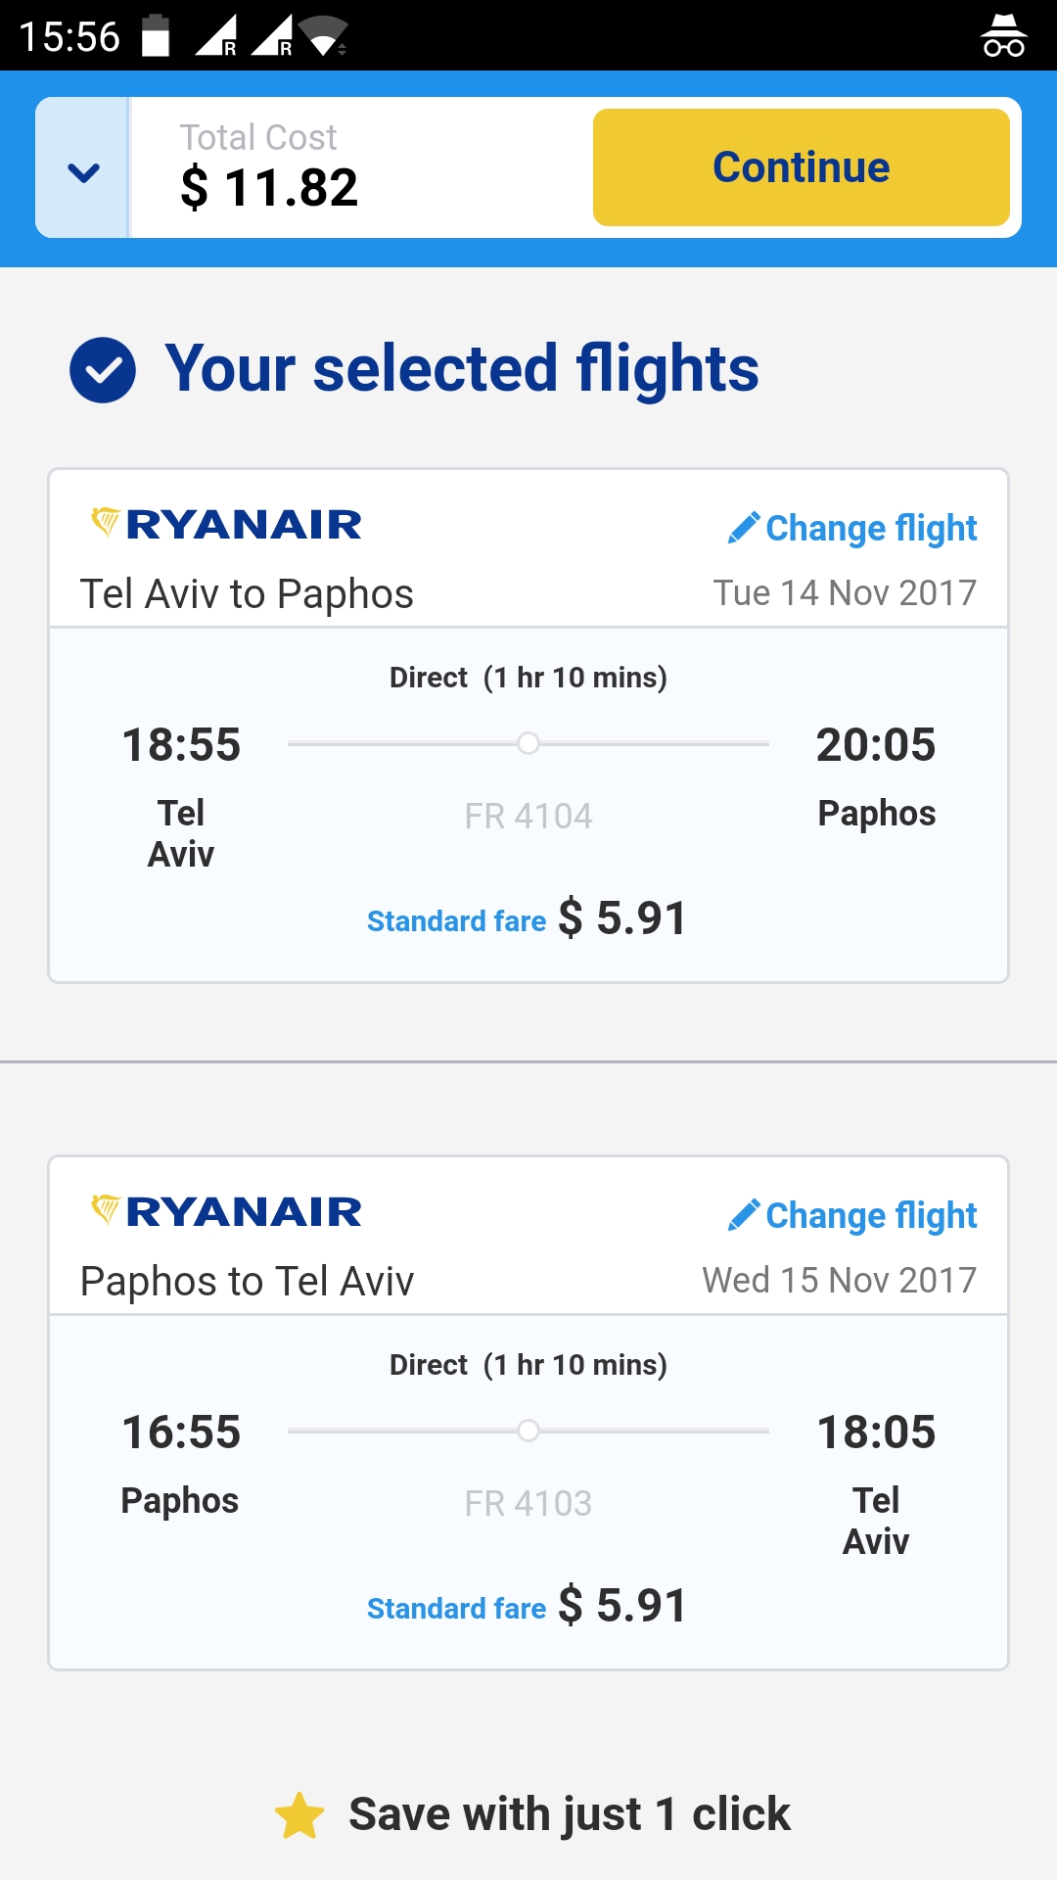Click the pencil icon for Tel Aviv to Paphos flight

[x=744, y=528]
